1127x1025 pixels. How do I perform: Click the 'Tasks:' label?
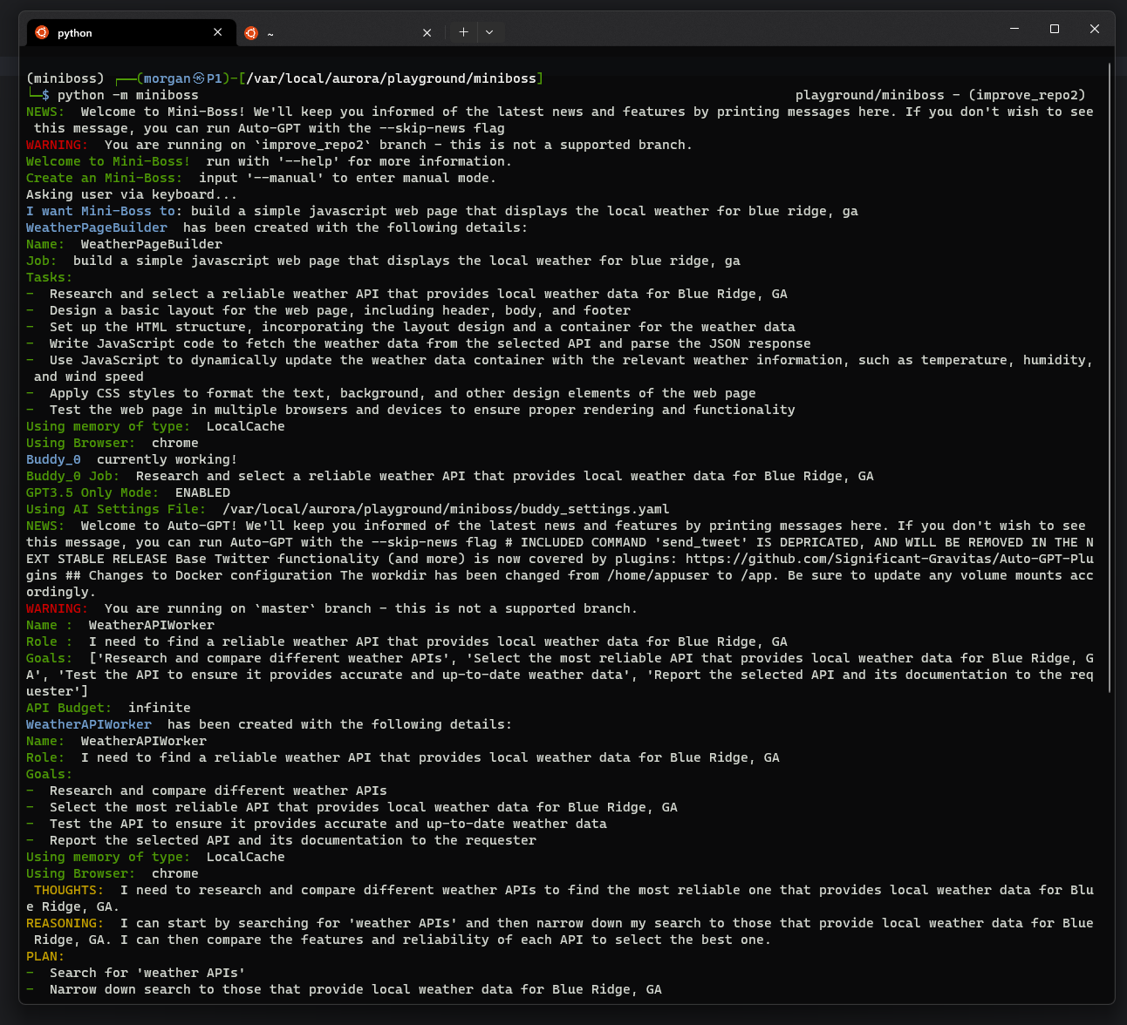50,277
